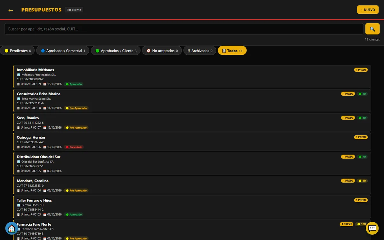Click the PRESUPUESTOS page heading
Image resolution: width=384 pixels, height=240 pixels.
pos(41,10)
